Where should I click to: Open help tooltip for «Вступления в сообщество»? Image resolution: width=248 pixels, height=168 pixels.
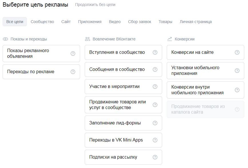(x=155, y=52)
